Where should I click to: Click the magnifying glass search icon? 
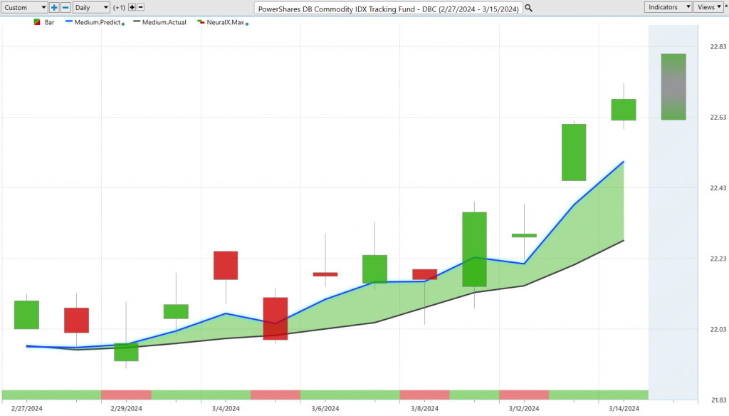pos(529,8)
